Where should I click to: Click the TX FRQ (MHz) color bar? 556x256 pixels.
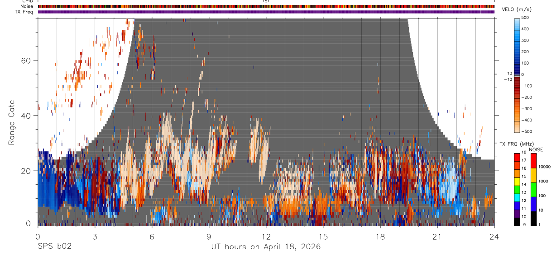(517, 189)
